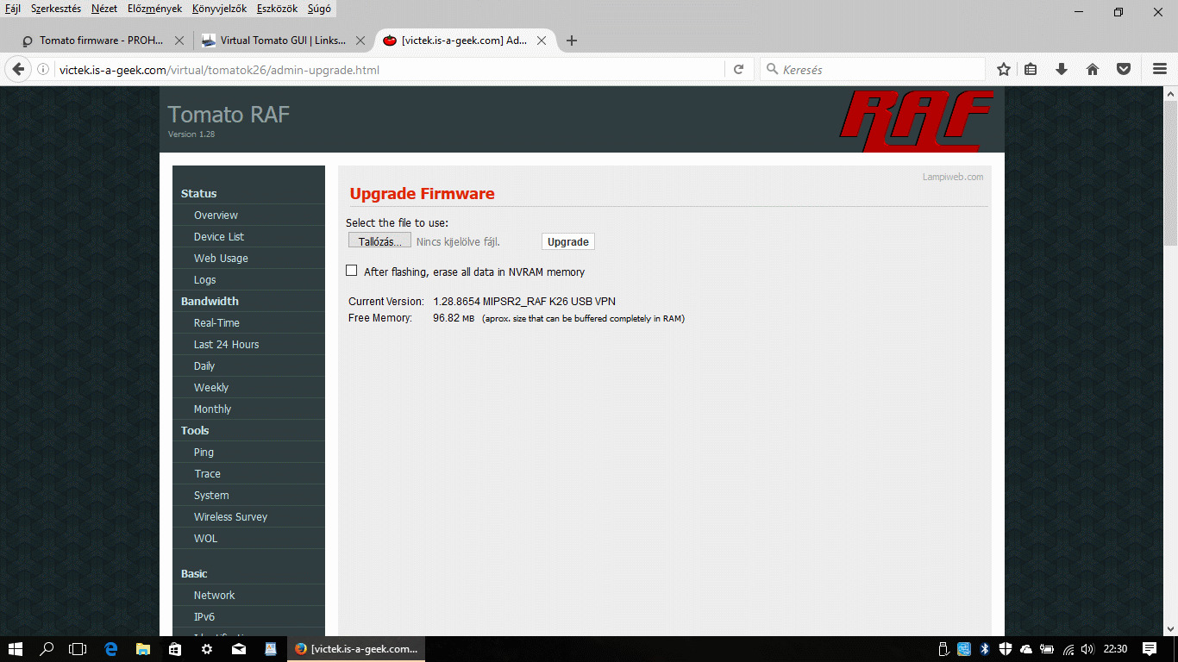Open the volume speaker tray icon
The width and height of the screenshot is (1178, 662).
(x=1088, y=649)
